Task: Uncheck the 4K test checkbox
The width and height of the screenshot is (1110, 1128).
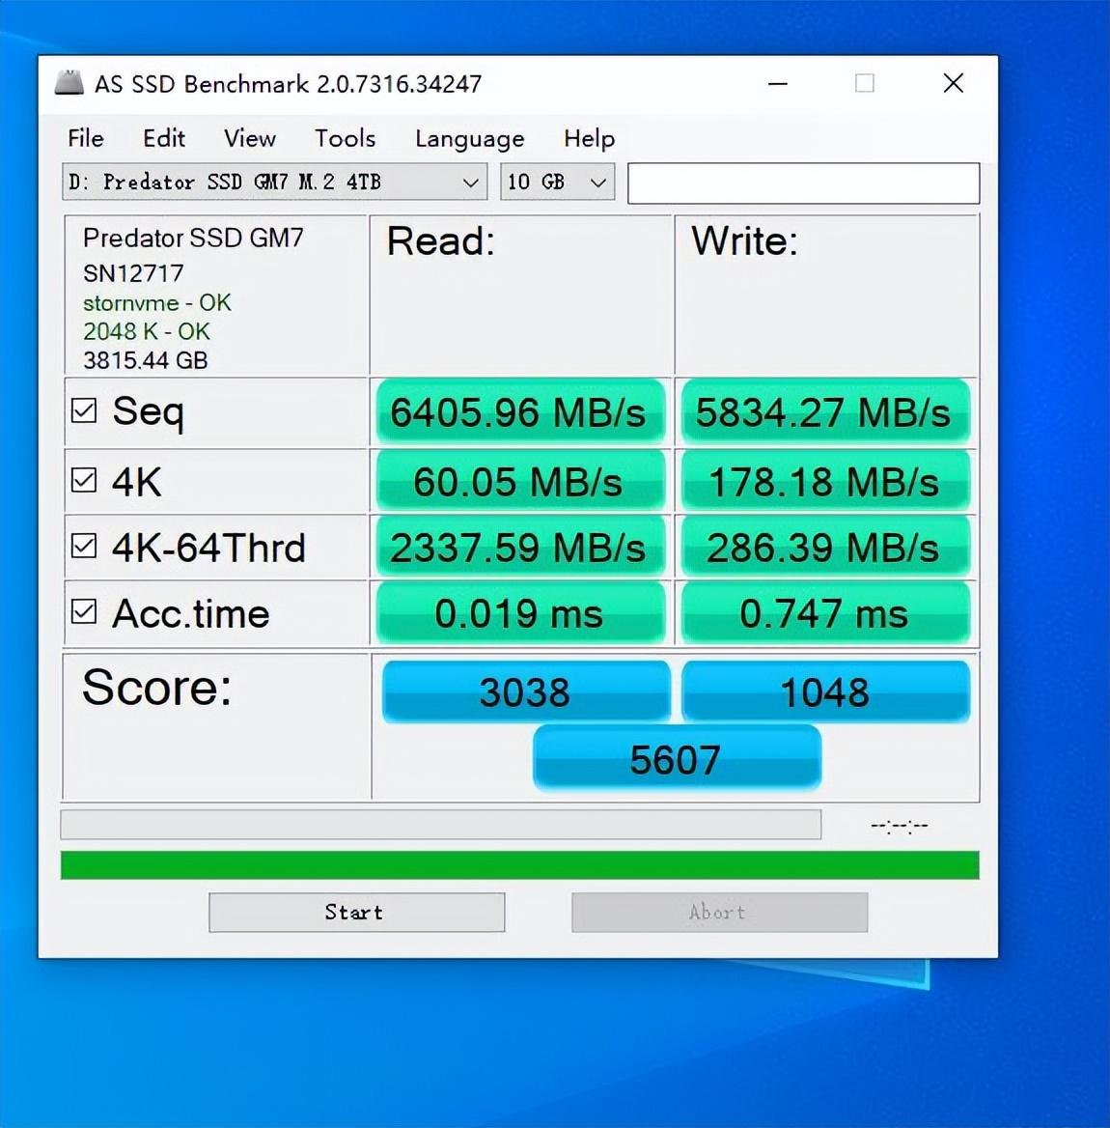Action: coord(83,480)
